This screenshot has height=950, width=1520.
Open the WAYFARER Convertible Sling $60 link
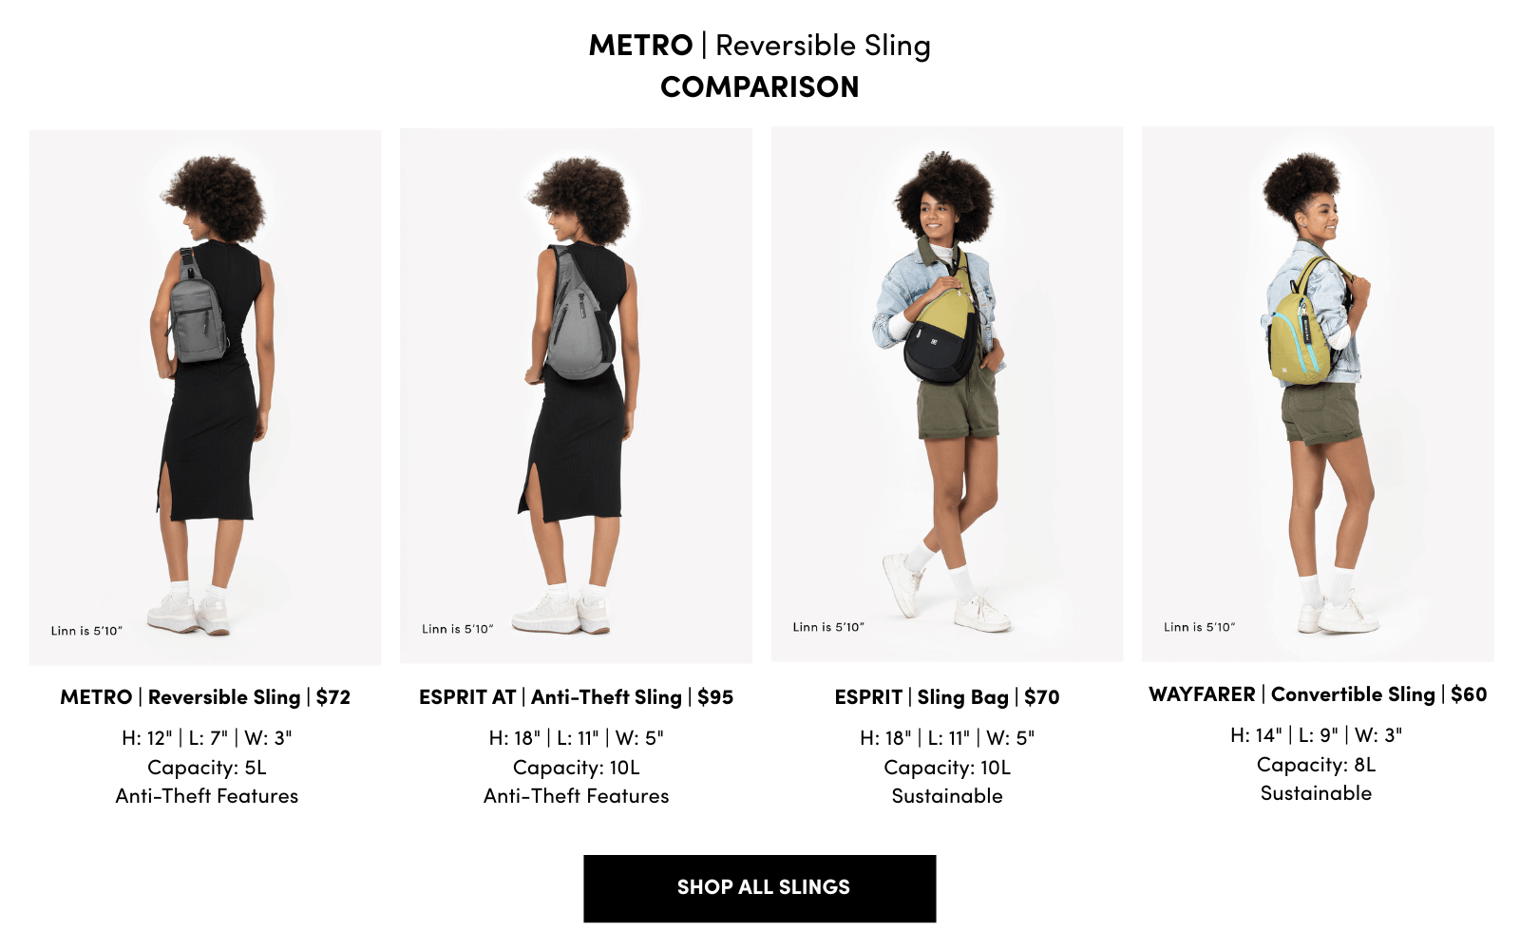[x=1317, y=694]
